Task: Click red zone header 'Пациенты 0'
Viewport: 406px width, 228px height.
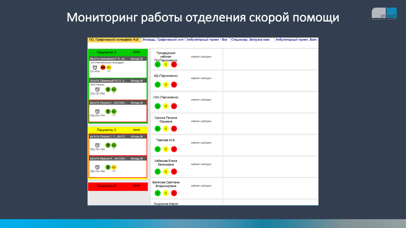Action: coord(118,186)
